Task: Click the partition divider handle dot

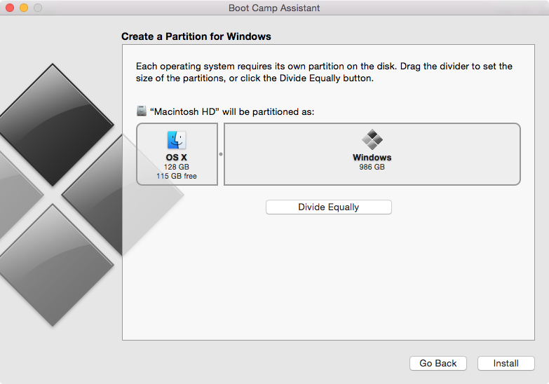Action: 221,154
